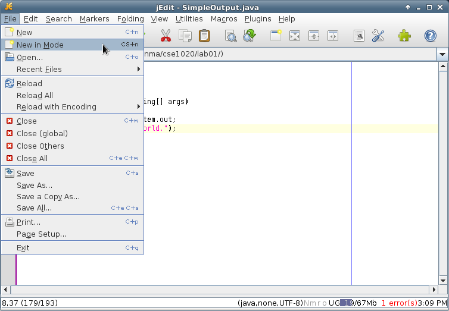Open the Folding menu
The image size is (449, 311).
130,19
